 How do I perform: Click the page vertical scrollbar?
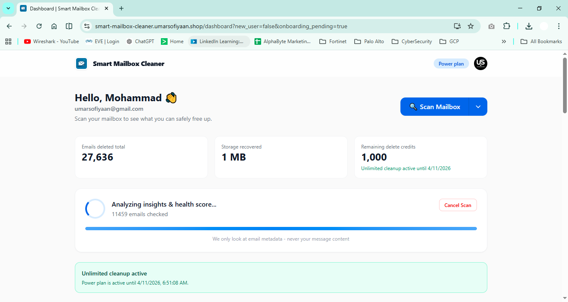coord(565,85)
